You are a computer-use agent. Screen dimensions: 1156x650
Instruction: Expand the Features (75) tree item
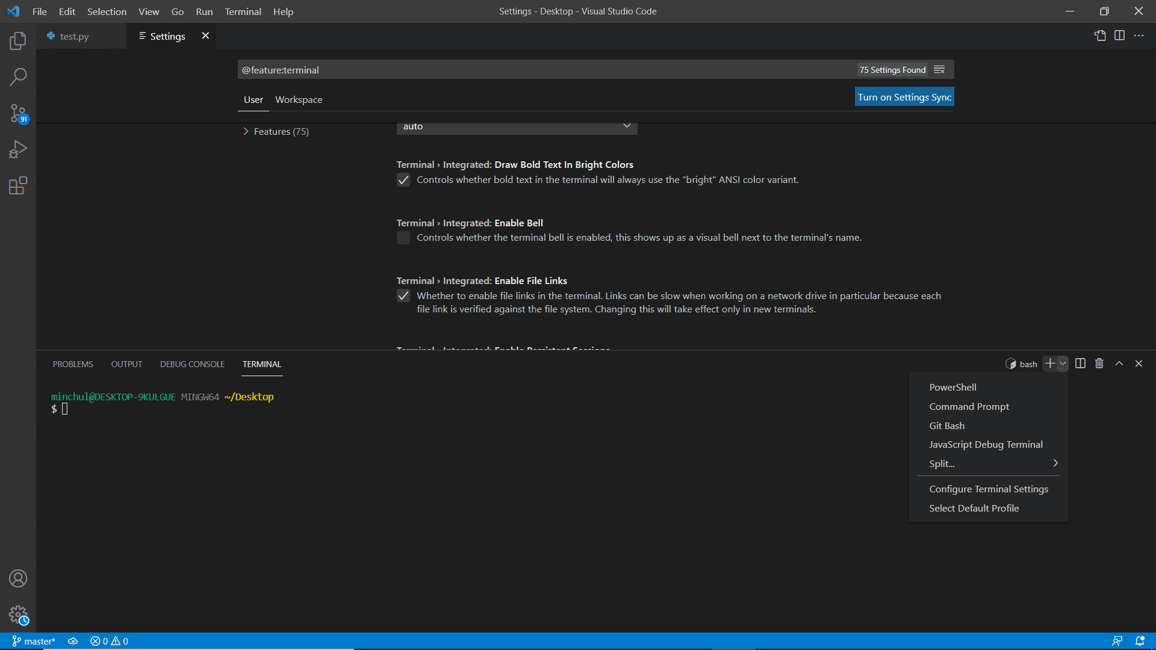coord(276,131)
